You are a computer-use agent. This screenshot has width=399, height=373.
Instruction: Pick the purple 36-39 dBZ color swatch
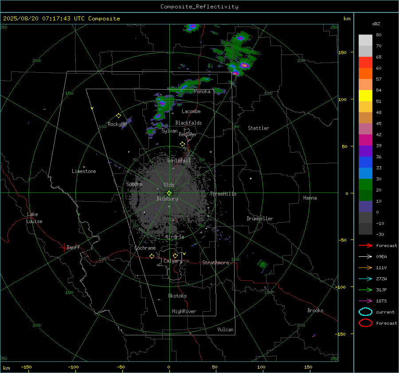click(x=365, y=151)
